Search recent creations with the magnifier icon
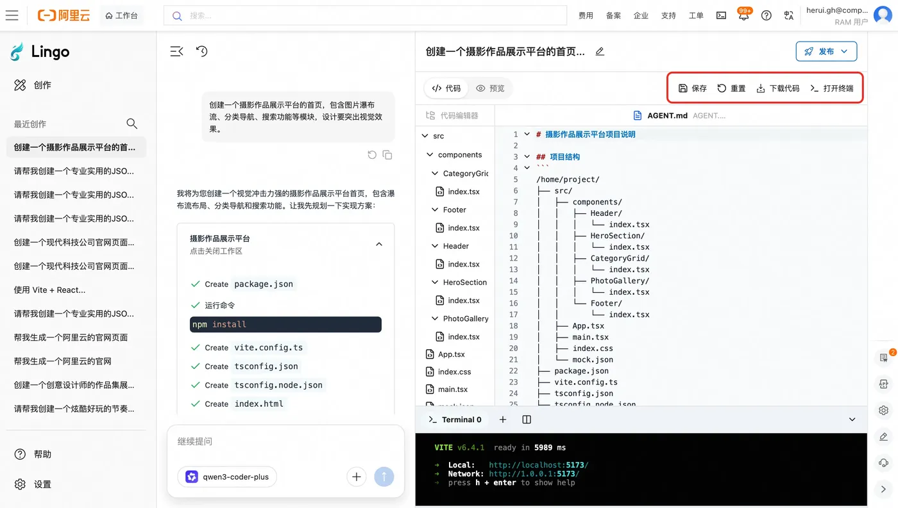This screenshot has width=898, height=508. 131,124
